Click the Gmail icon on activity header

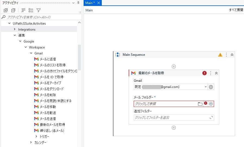pos(133,73)
